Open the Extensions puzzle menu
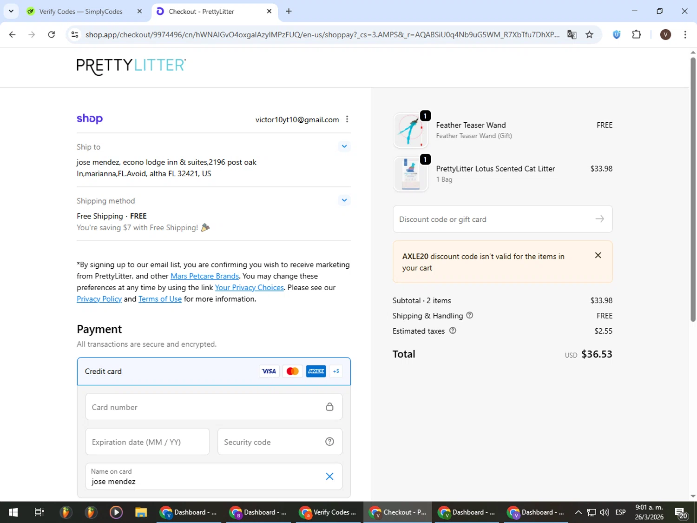697x523 pixels. (x=637, y=34)
